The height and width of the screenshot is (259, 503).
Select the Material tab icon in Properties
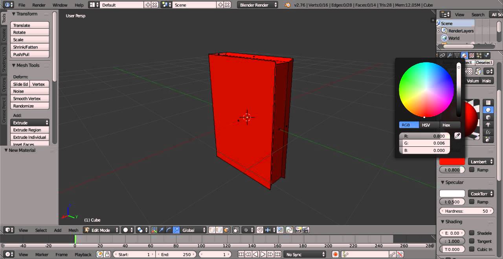pos(464,55)
